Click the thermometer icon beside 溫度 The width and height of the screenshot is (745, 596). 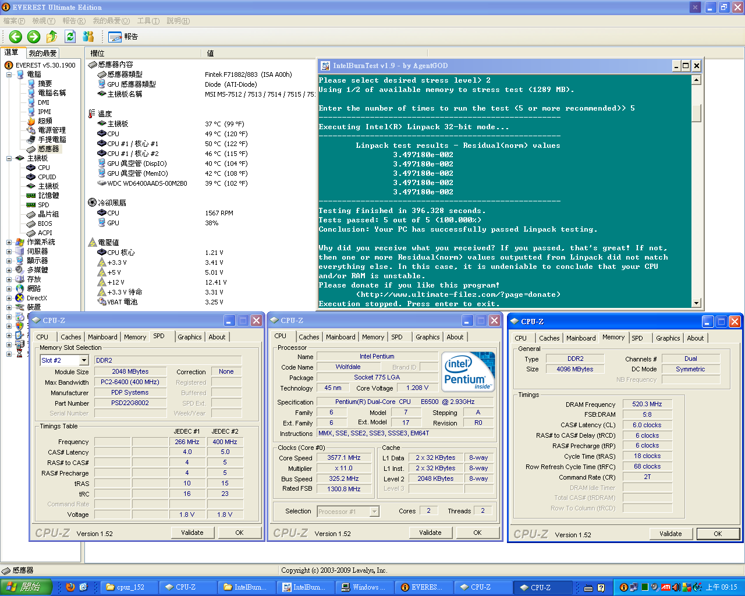91,114
